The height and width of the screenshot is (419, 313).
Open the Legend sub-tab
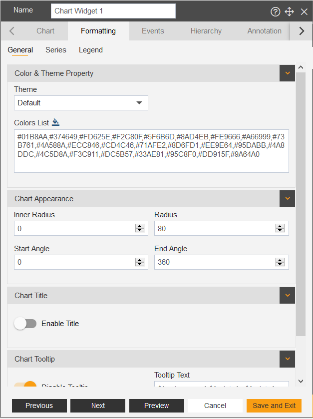91,50
